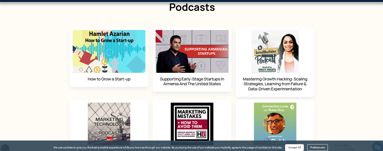Click the 'We're offline' chat message text

click(341, 146)
